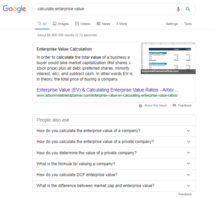Click the Google logo
The height and width of the screenshot is (198, 214).
point(14,9)
